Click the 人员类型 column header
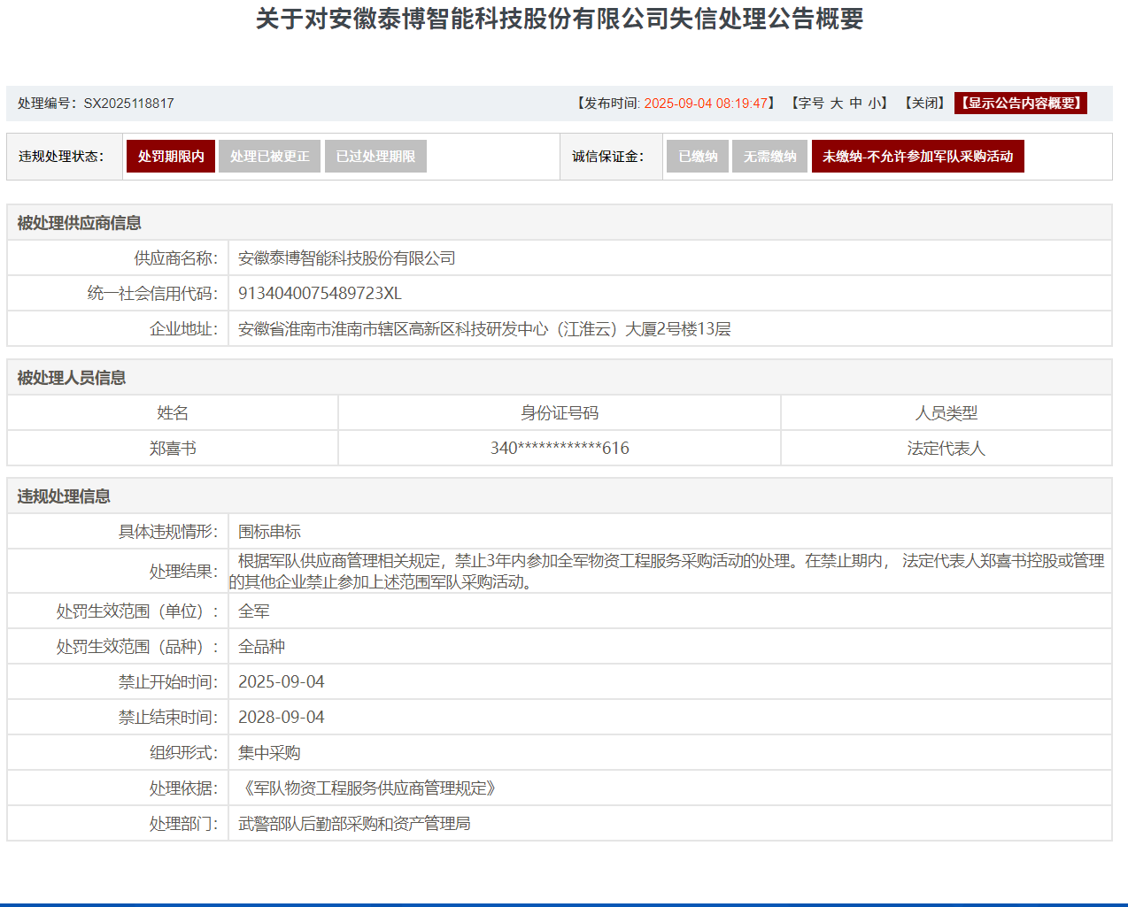The width and height of the screenshot is (1128, 907). (x=946, y=413)
